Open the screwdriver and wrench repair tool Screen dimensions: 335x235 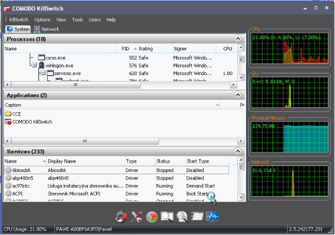pos(137,217)
